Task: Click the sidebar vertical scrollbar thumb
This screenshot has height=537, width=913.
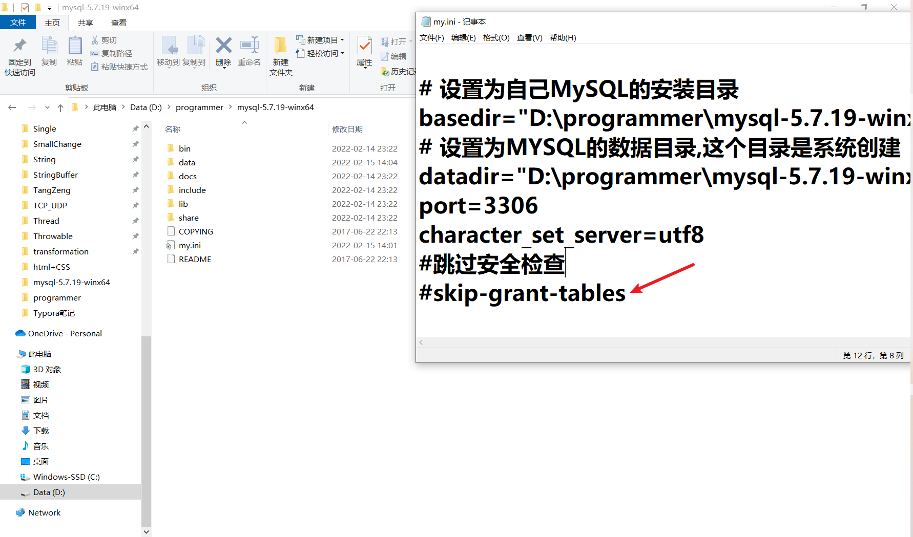Action: 146,431
